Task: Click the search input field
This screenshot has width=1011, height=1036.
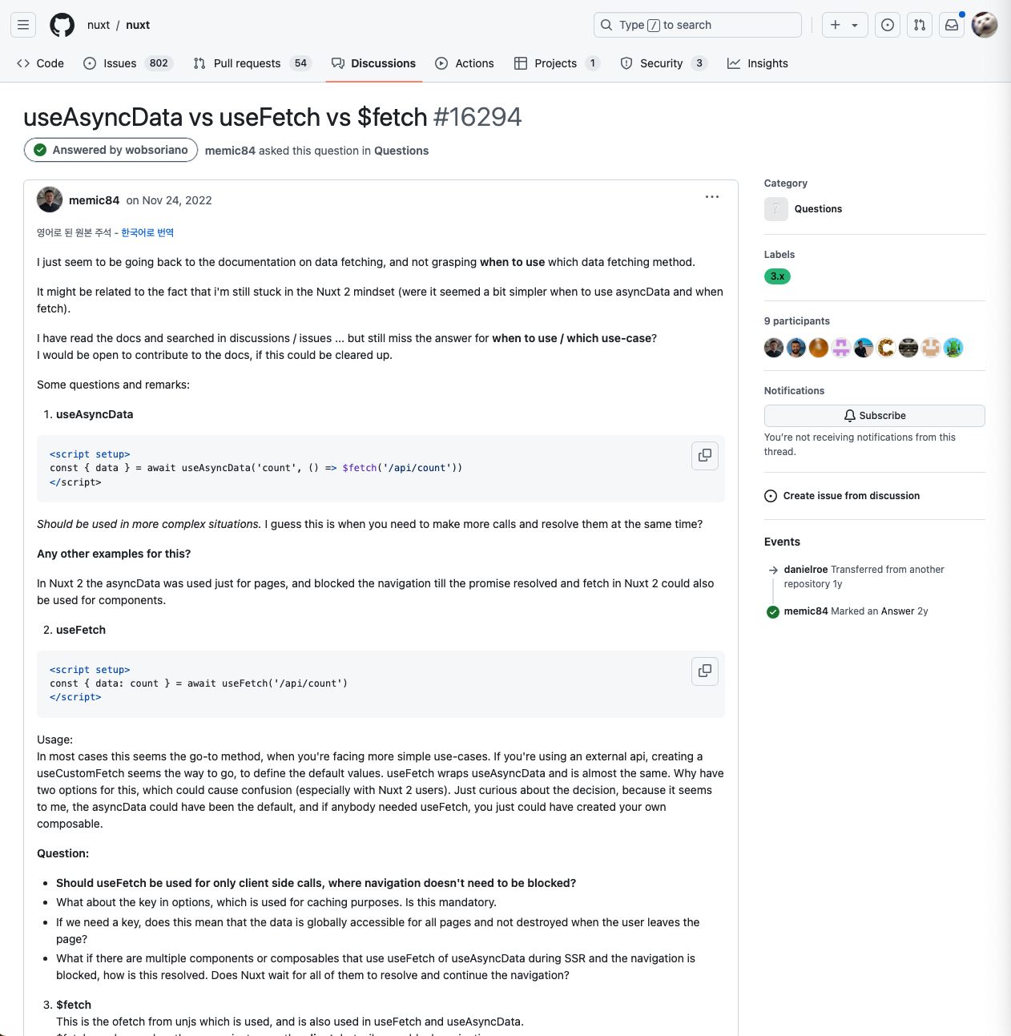Action: click(x=698, y=25)
